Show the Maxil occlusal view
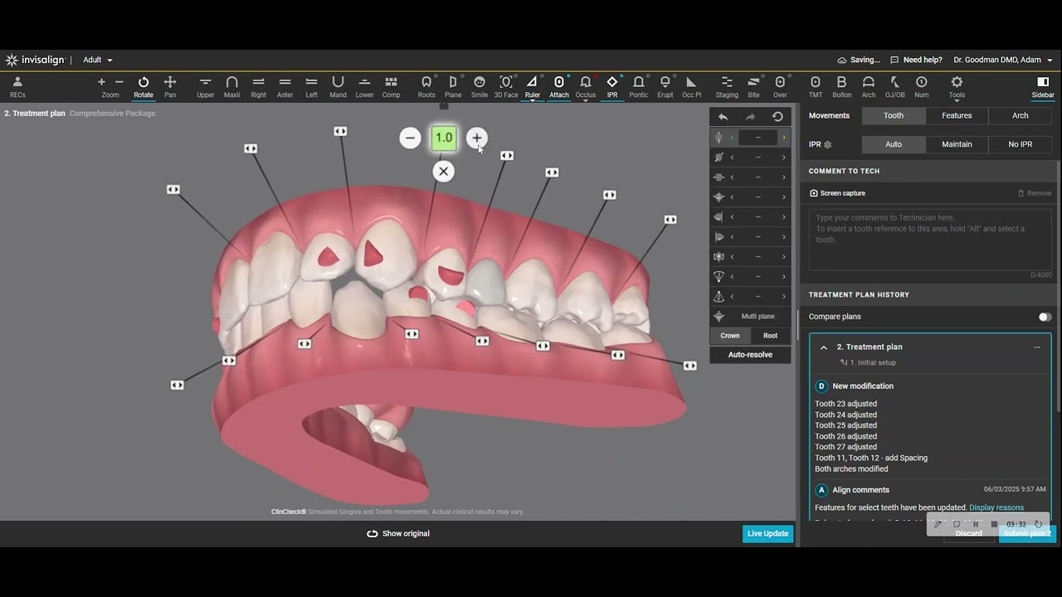This screenshot has width=1062, height=597. 232,86
